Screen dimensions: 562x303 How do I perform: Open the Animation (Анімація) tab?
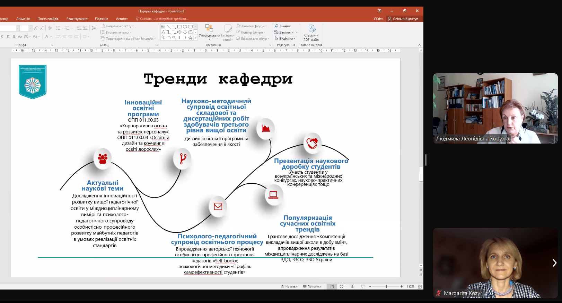coord(23,19)
